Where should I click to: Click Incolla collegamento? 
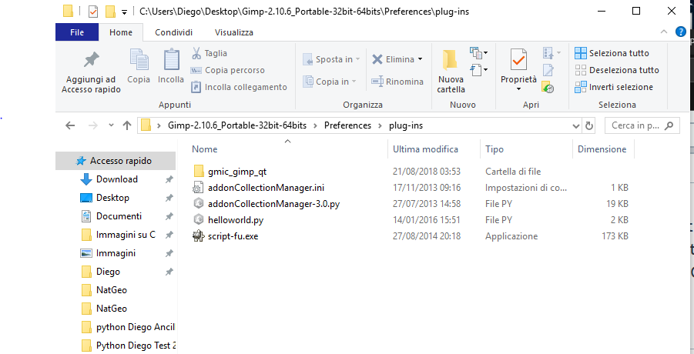pyautogui.click(x=239, y=87)
